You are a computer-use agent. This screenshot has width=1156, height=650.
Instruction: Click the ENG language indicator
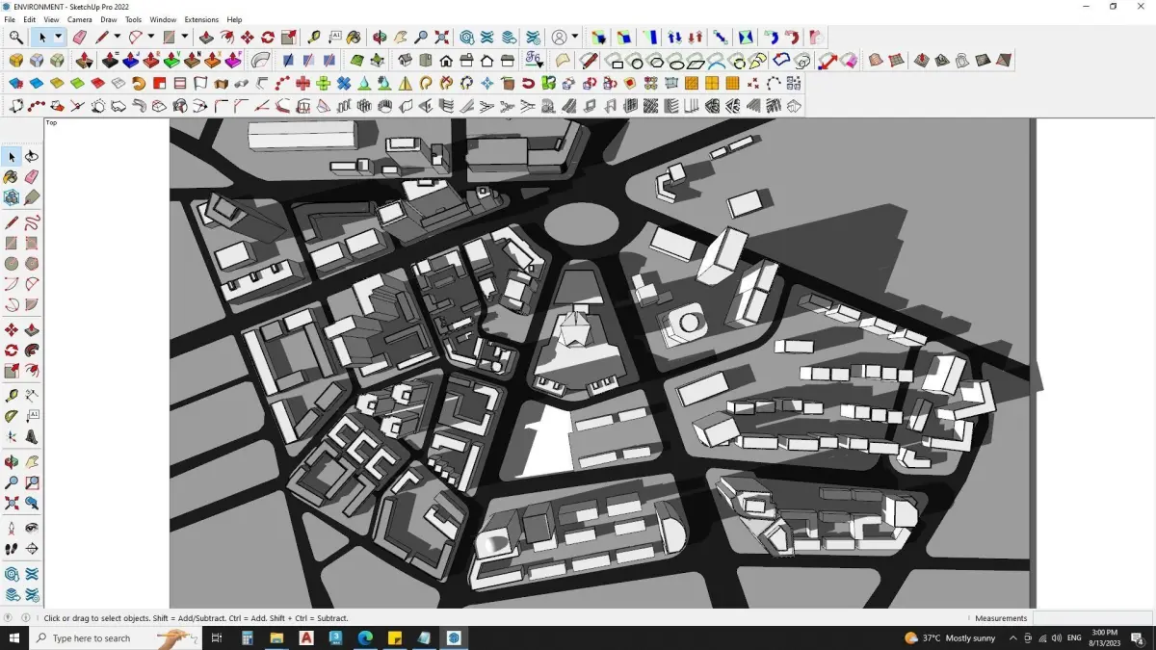click(x=1074, y=638)
